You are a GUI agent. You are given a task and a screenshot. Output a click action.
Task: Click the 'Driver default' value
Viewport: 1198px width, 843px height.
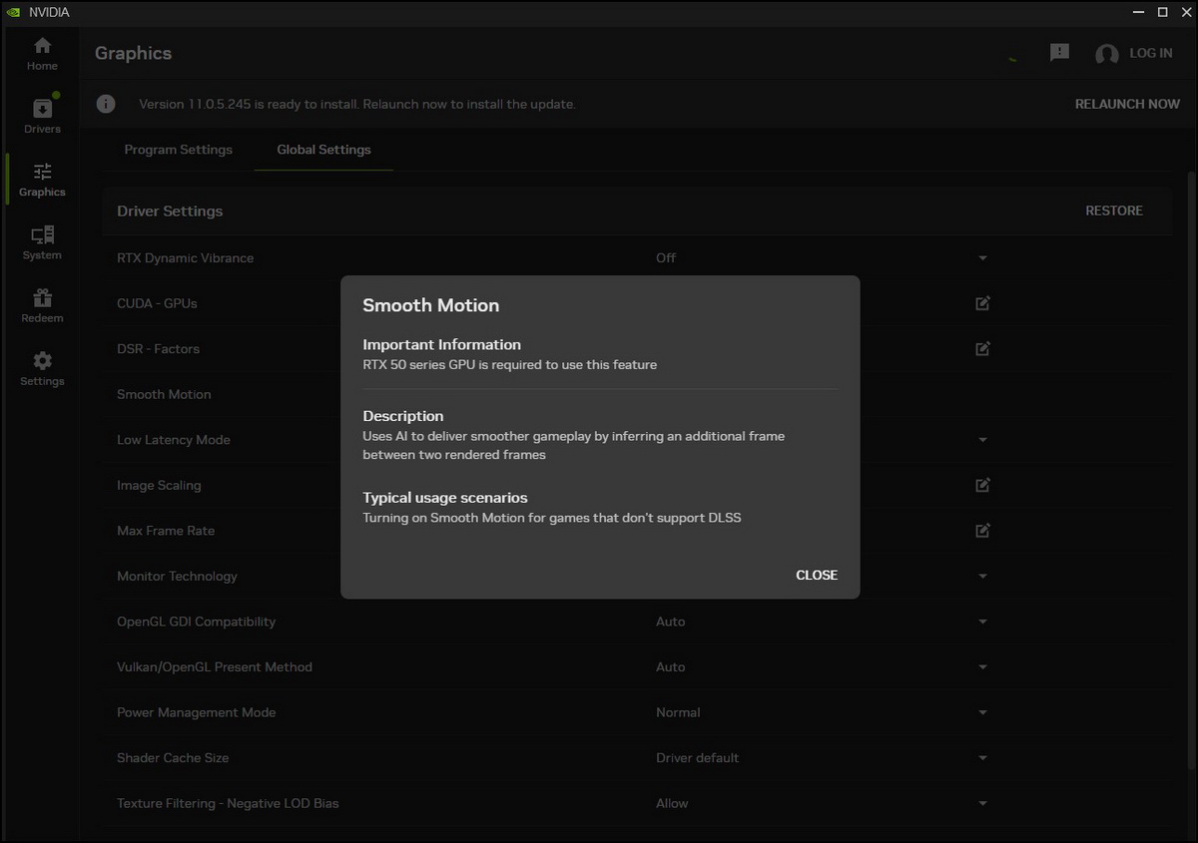[697, 757]
